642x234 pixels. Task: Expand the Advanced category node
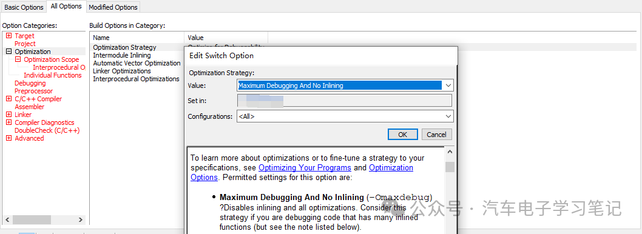click(8, 138)
